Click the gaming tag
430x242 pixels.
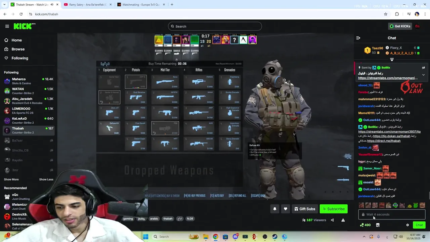128,218
